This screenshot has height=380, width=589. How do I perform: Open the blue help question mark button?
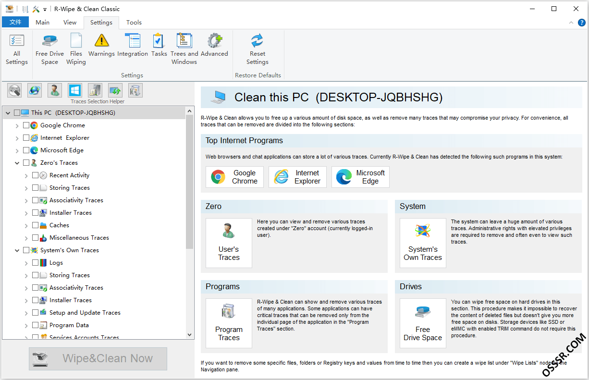click(x=581, y=23)
